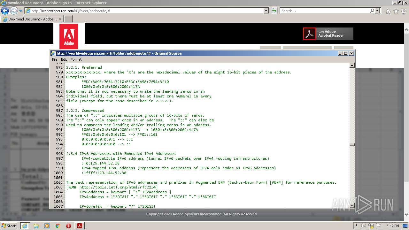Click the network tray icon
409x230 pixels.
[371, 226]
